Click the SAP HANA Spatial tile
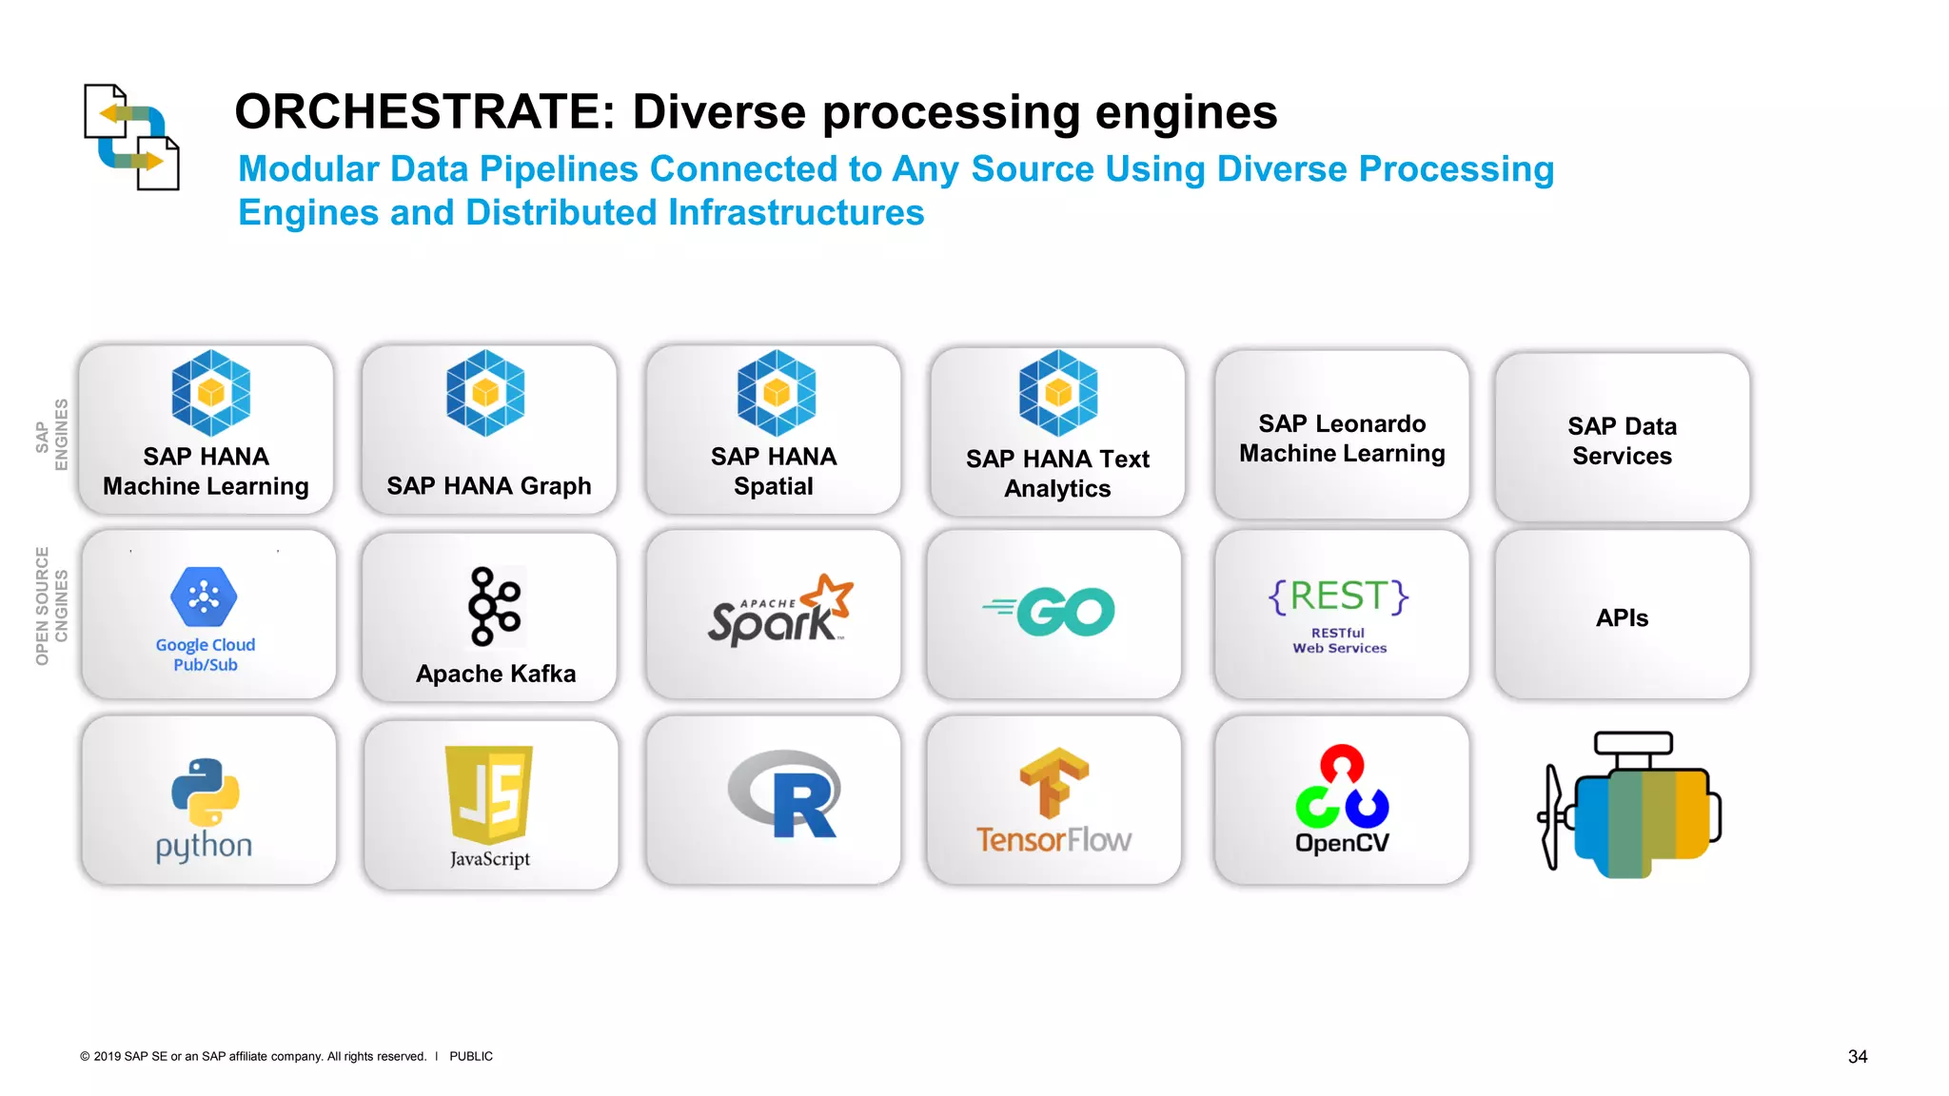This screenshot has width=1949, height=1096. coord(773,431)
